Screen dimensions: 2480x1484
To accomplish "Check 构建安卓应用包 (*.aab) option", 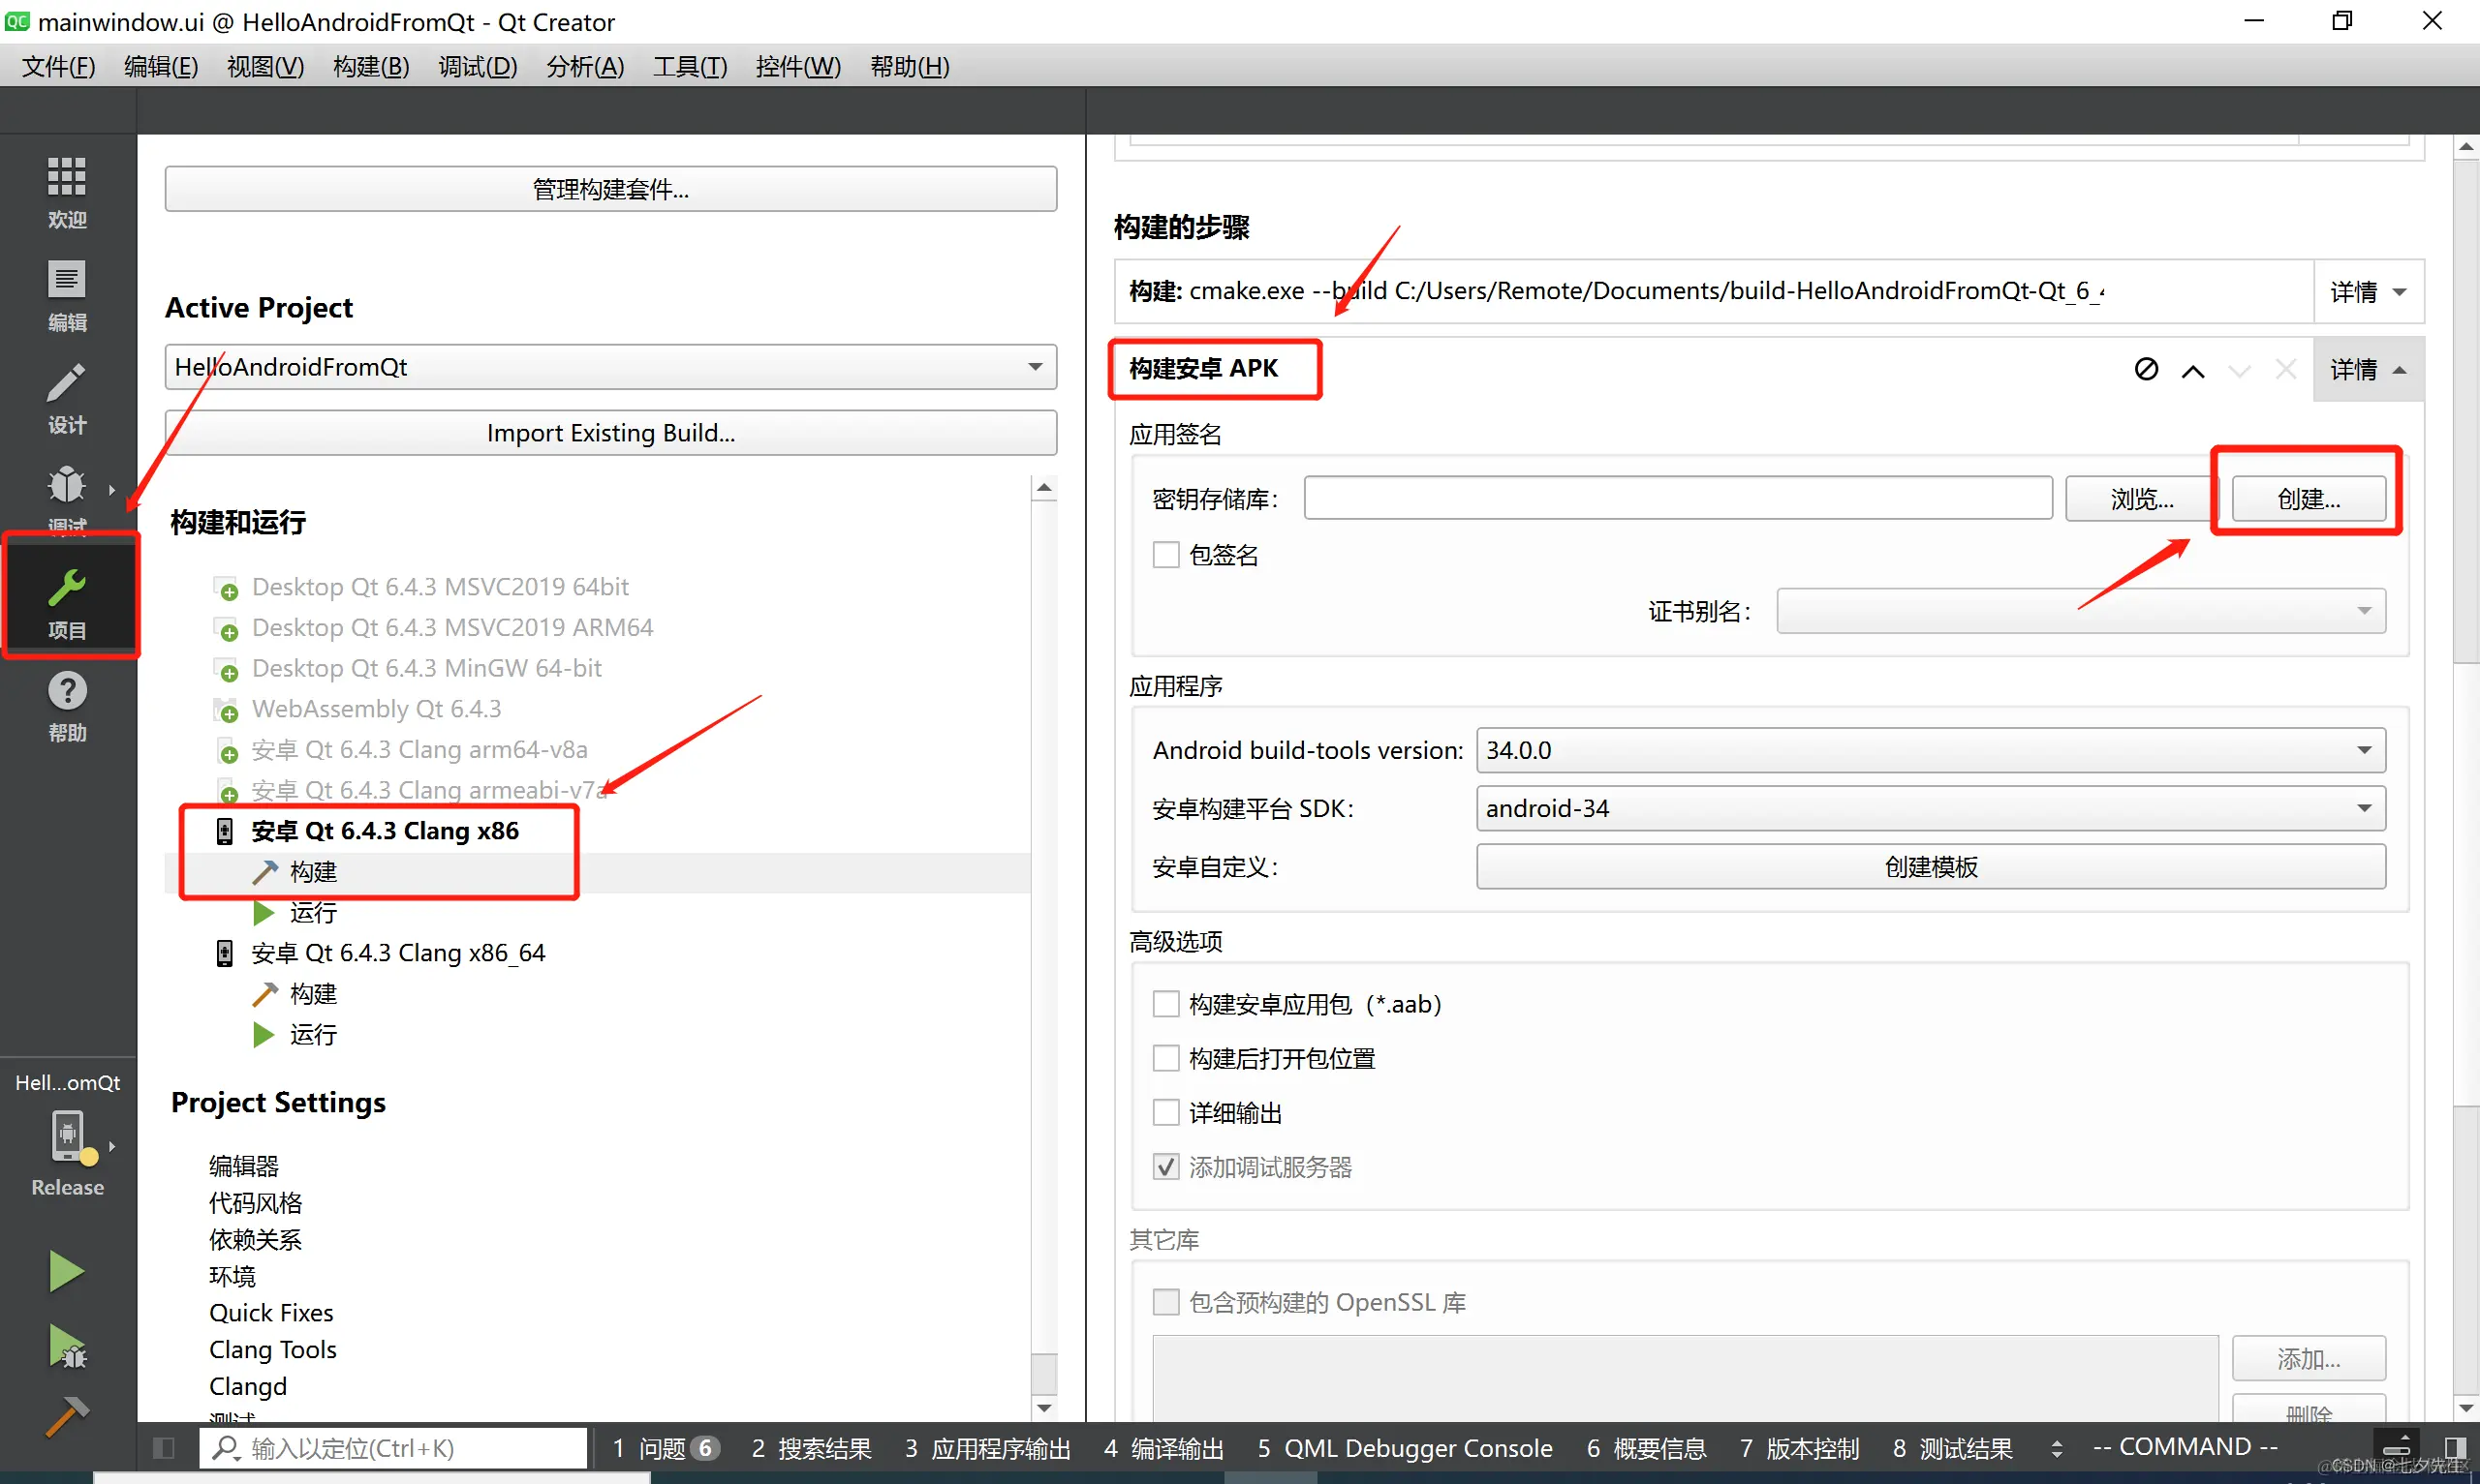I will 1166,1004.
